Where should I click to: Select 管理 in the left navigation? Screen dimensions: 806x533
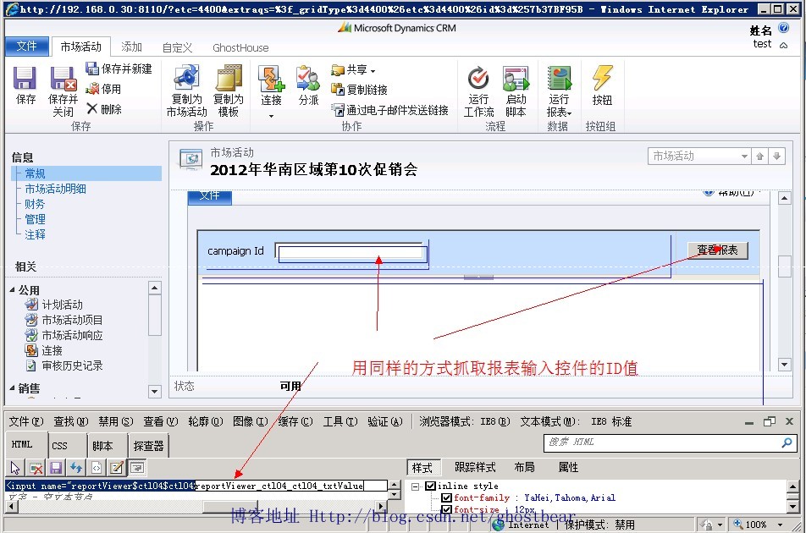[35, 219]
